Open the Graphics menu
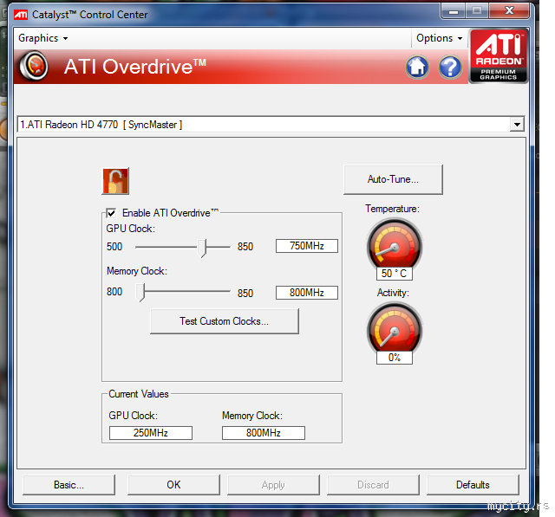555x517 pixels. click(42, 38)
